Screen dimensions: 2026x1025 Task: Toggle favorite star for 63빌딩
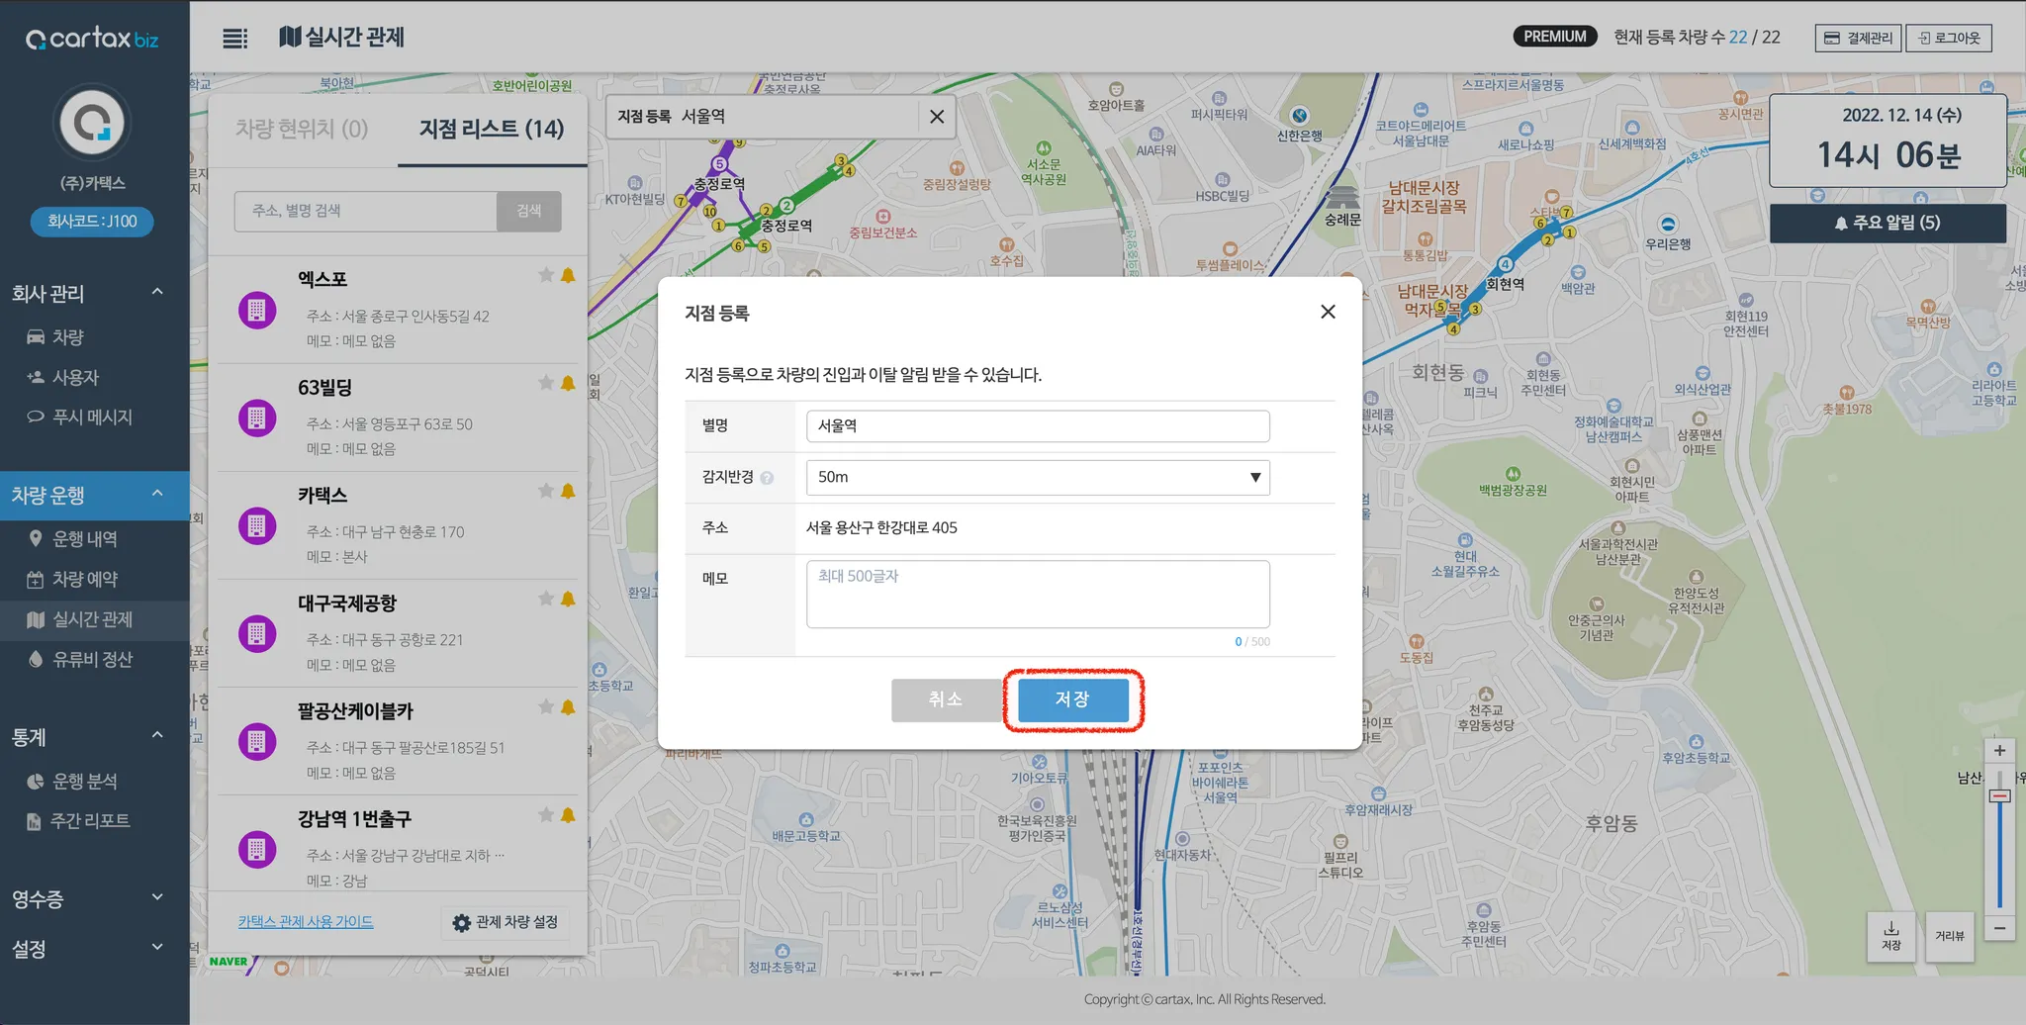(x=546, y=383)
